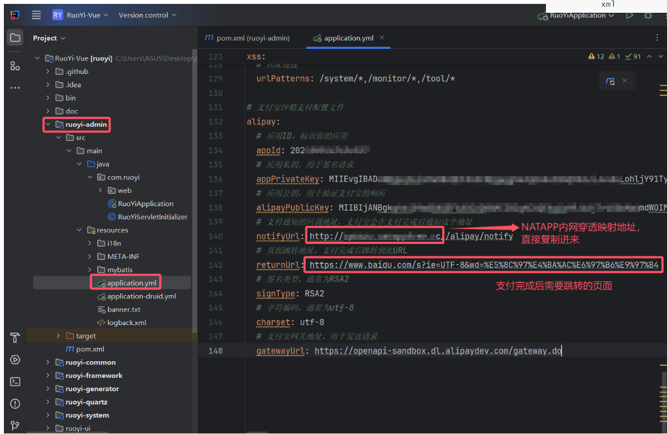The image size is (667, 434).
Task: Close the application.yml editor tab
Action: [382, 38]
